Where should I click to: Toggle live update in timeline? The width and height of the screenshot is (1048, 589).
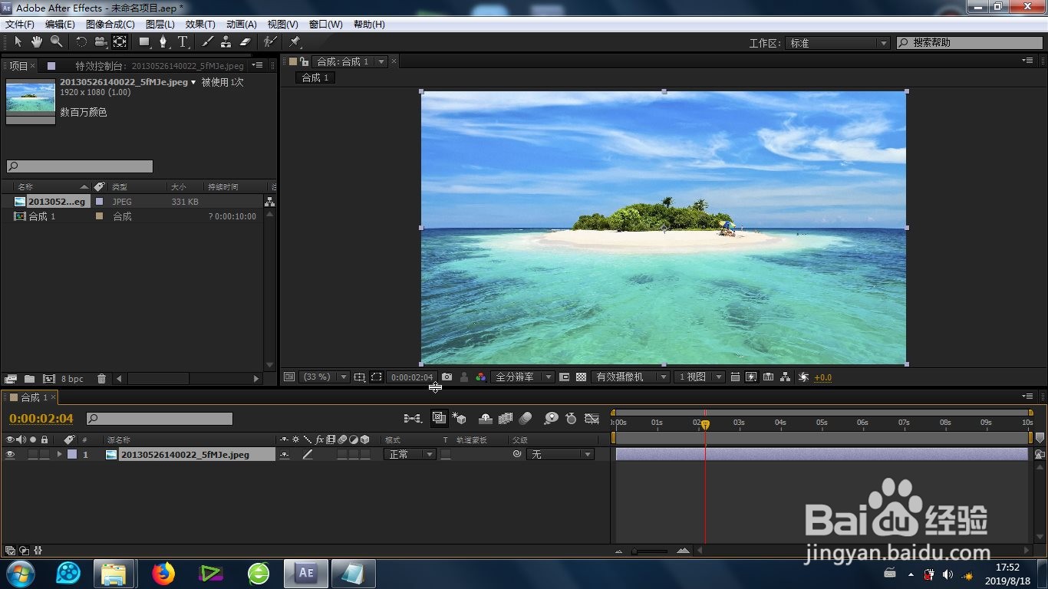pos(439,418)
